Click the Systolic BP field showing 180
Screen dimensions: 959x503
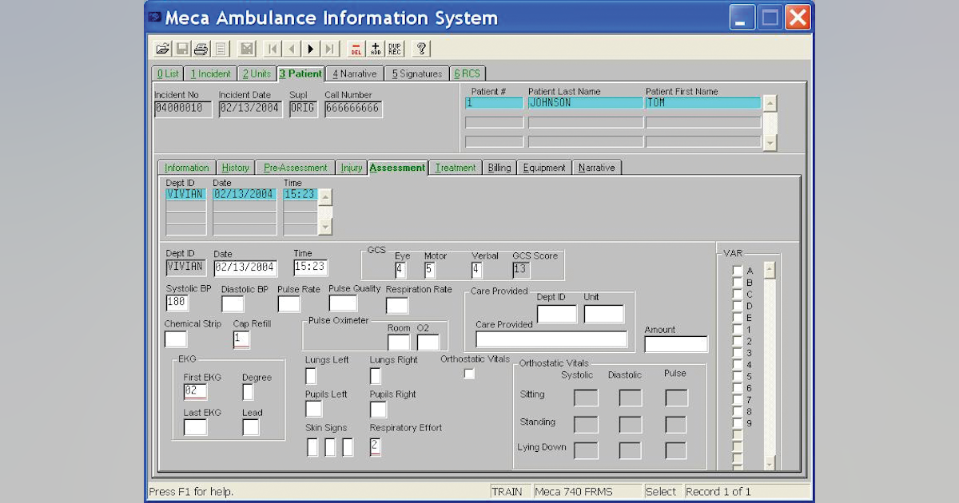click(177, 303)
